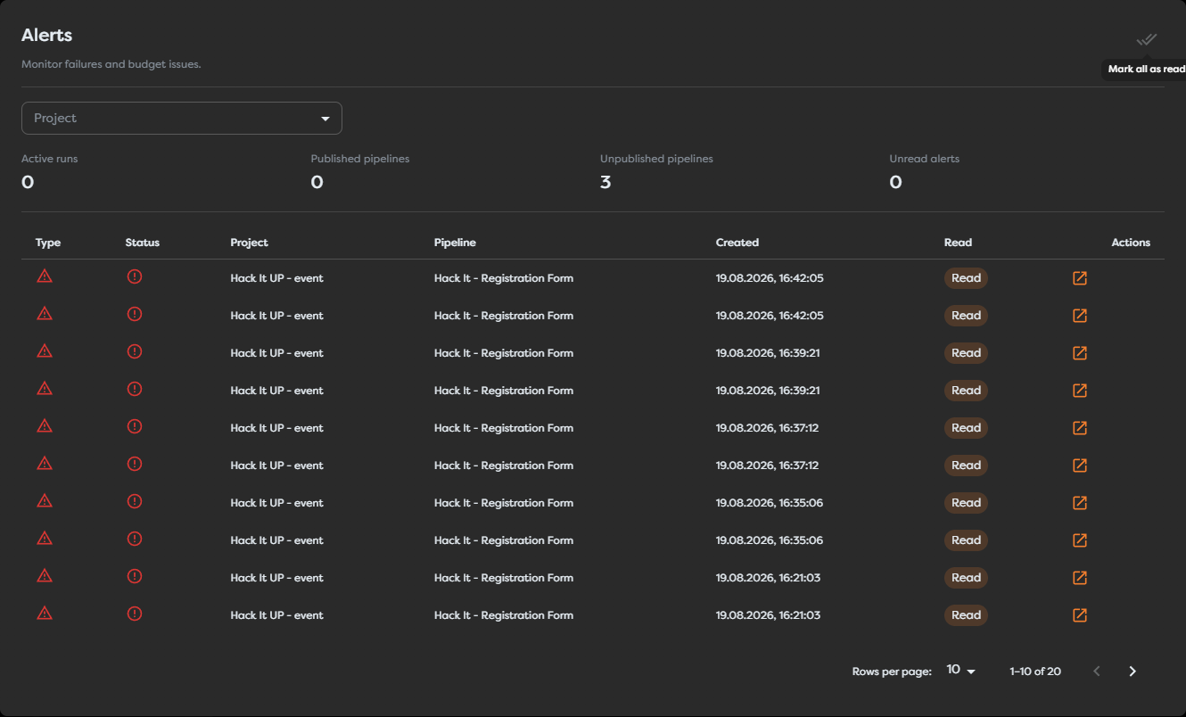Click the Actions column header
The width and height of the screenshot is (1186, 717).
[x=1131, y=243]
